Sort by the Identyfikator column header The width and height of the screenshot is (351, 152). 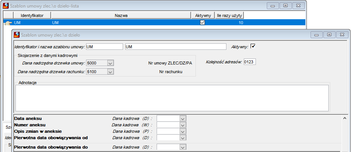pyautogui.click(x=32, y=15)
